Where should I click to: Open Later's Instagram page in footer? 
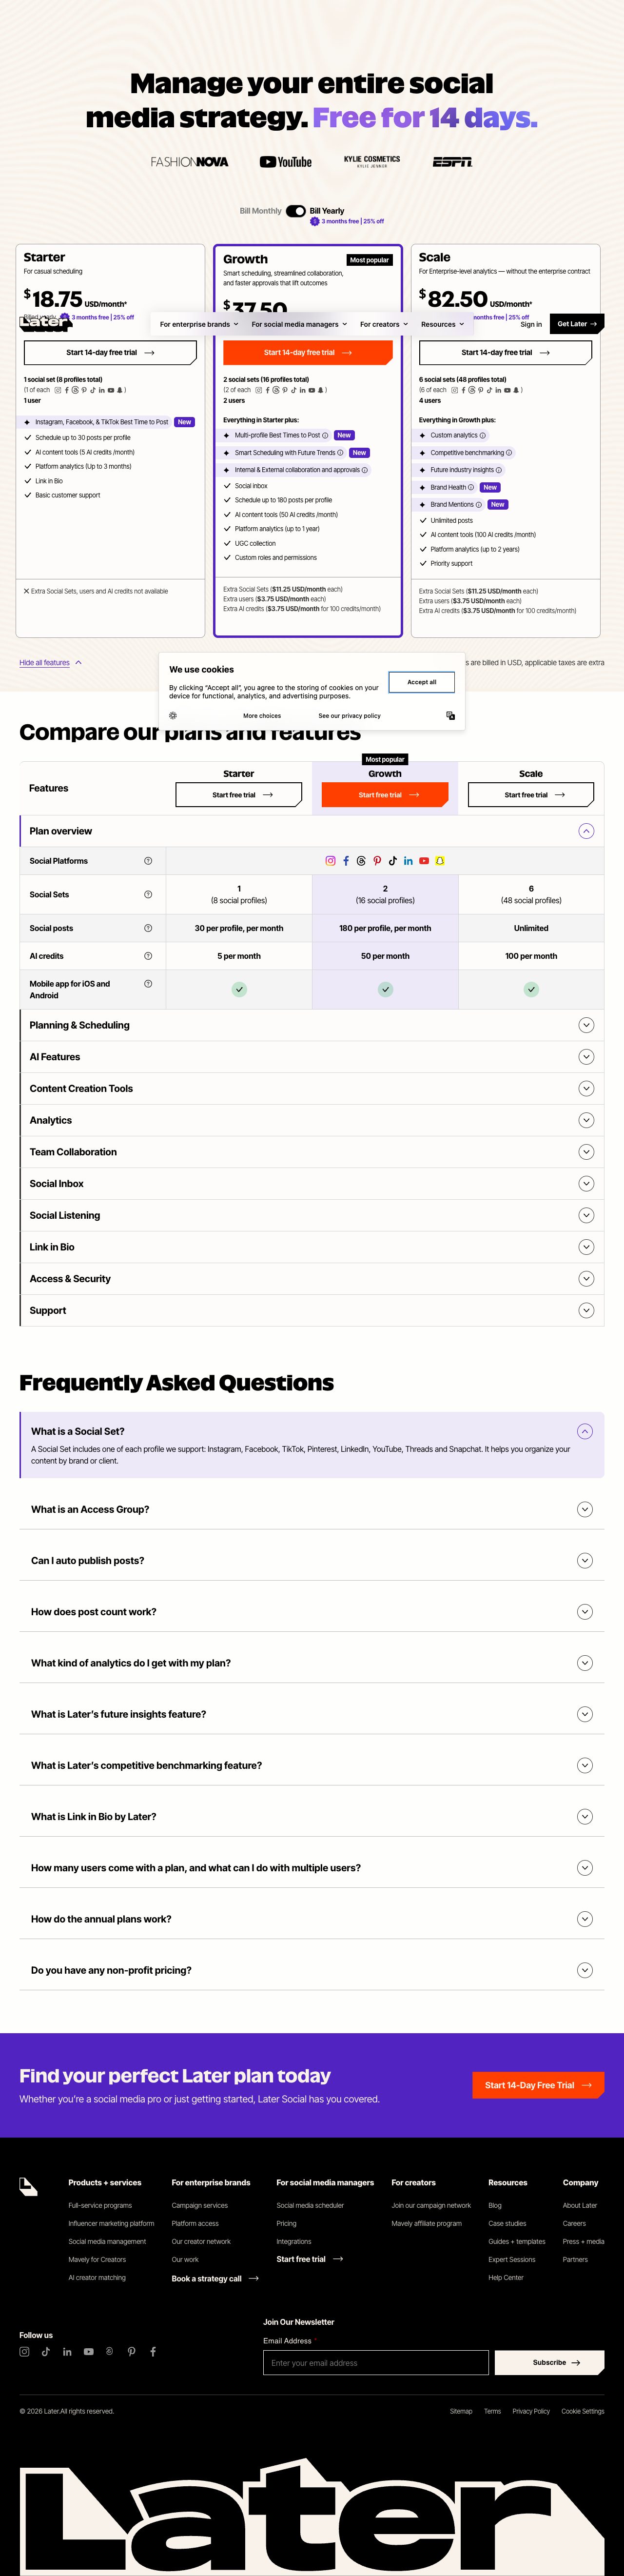pyautogui.click(x=24, y=2351)
